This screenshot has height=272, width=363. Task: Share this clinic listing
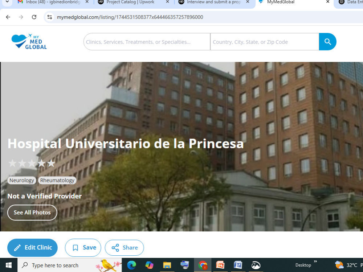coord(124,248)
